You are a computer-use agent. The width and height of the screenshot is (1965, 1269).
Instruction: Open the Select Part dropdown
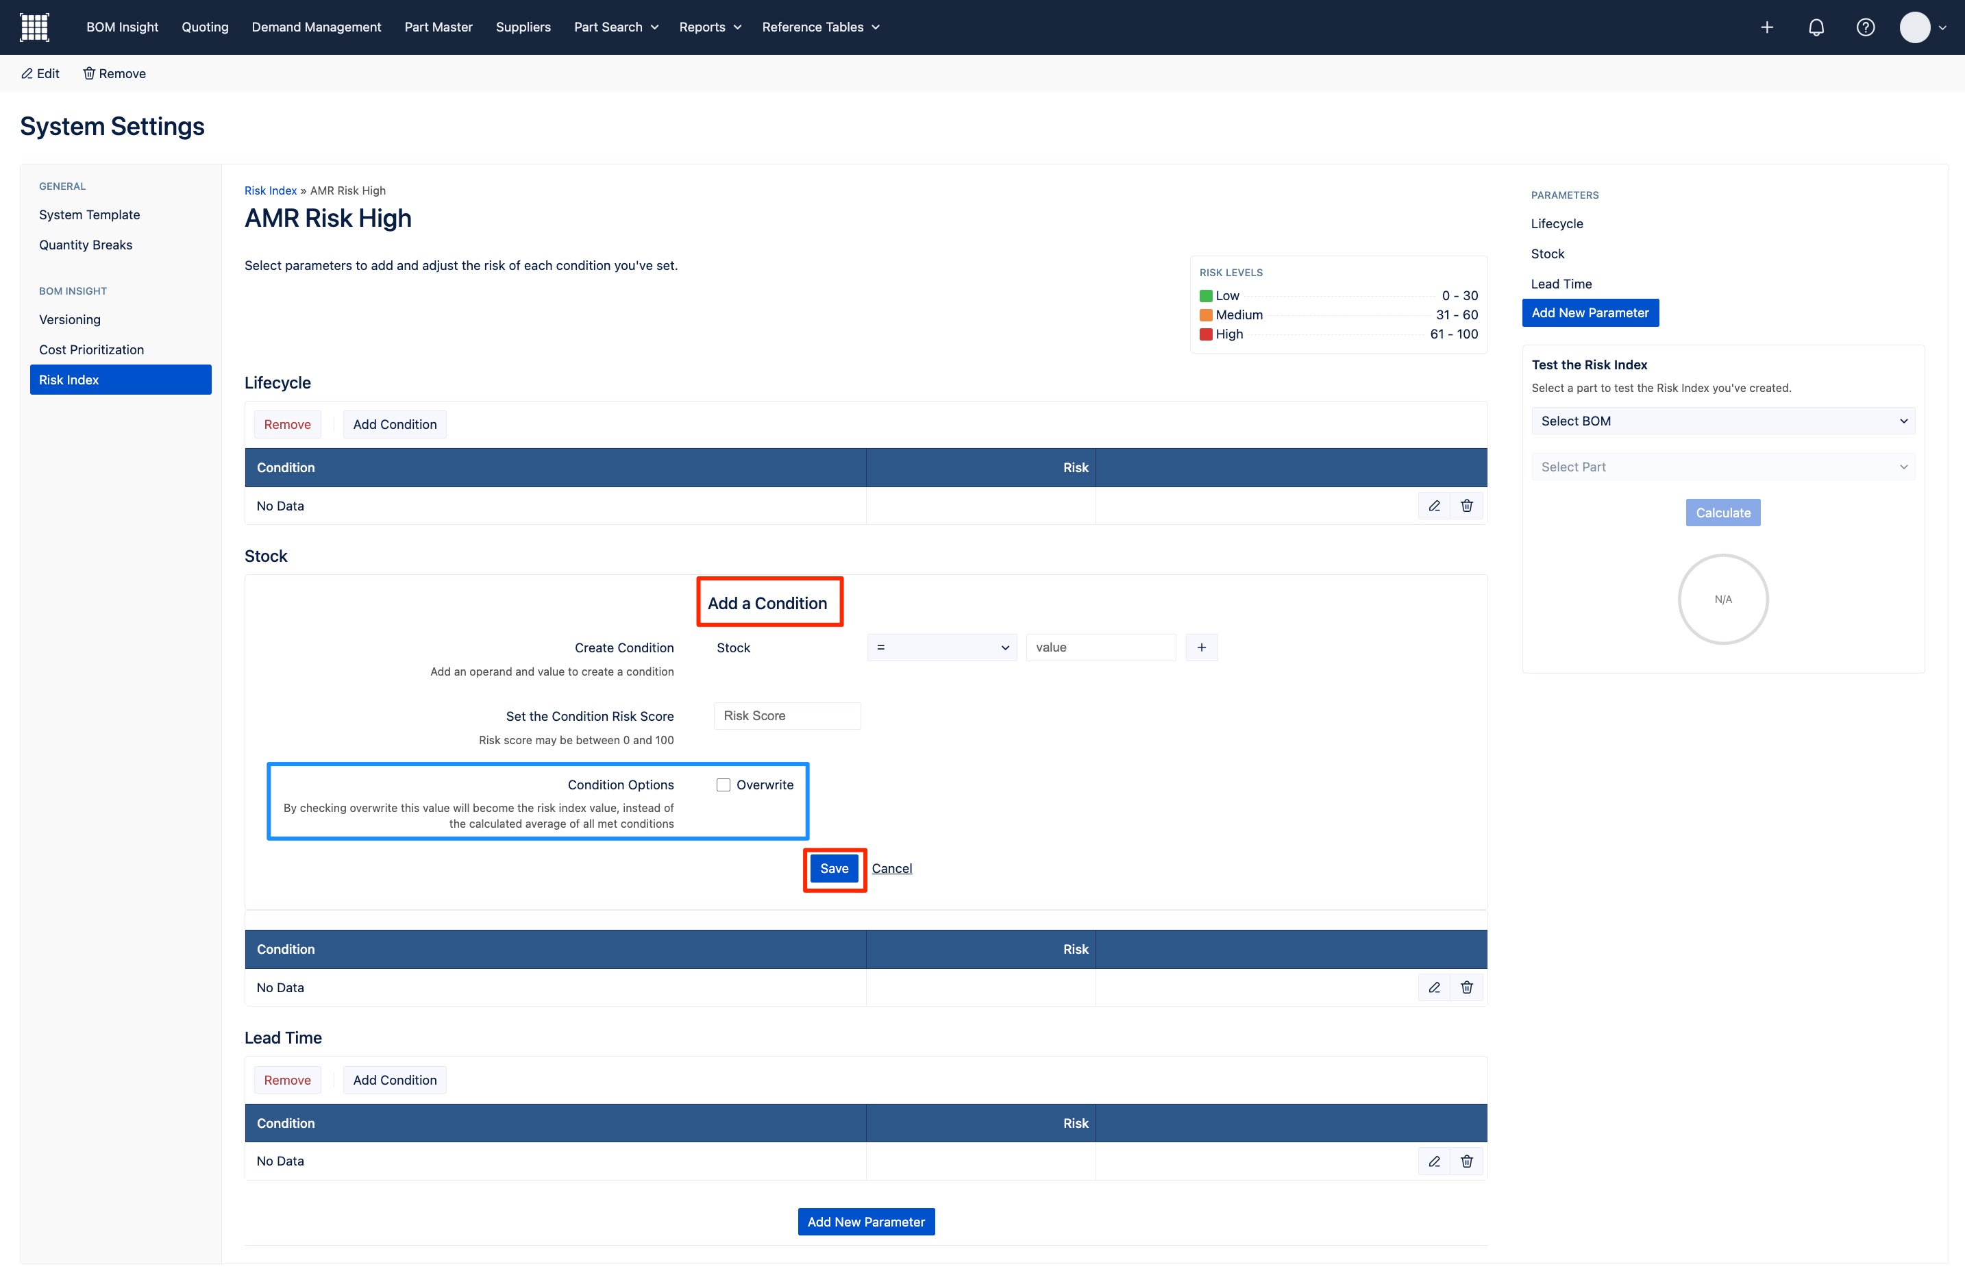tap(1722, 467)
